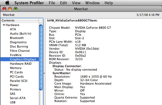Click the Display Connector heading

pyautogui.click(x=67, y=66)
